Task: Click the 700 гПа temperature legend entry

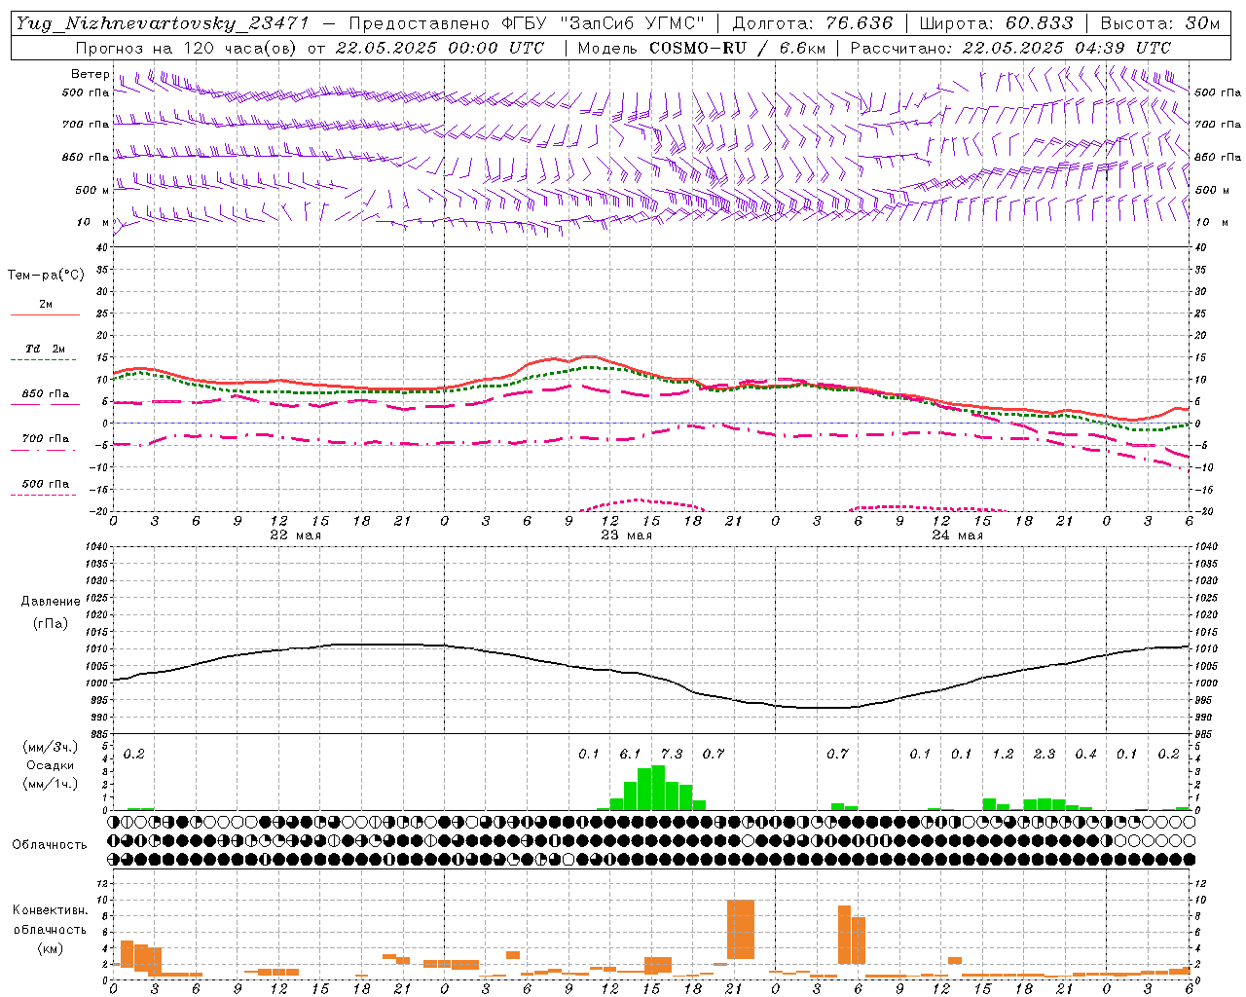Action: click(46, 439)
